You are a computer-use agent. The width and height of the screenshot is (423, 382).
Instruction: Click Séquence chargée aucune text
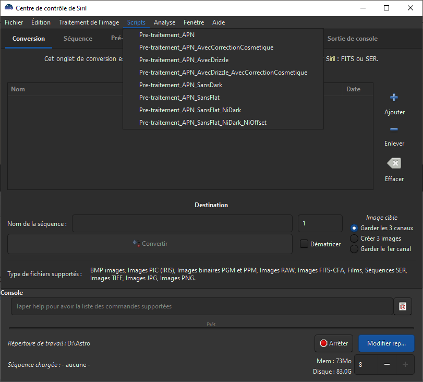point(49,365)
